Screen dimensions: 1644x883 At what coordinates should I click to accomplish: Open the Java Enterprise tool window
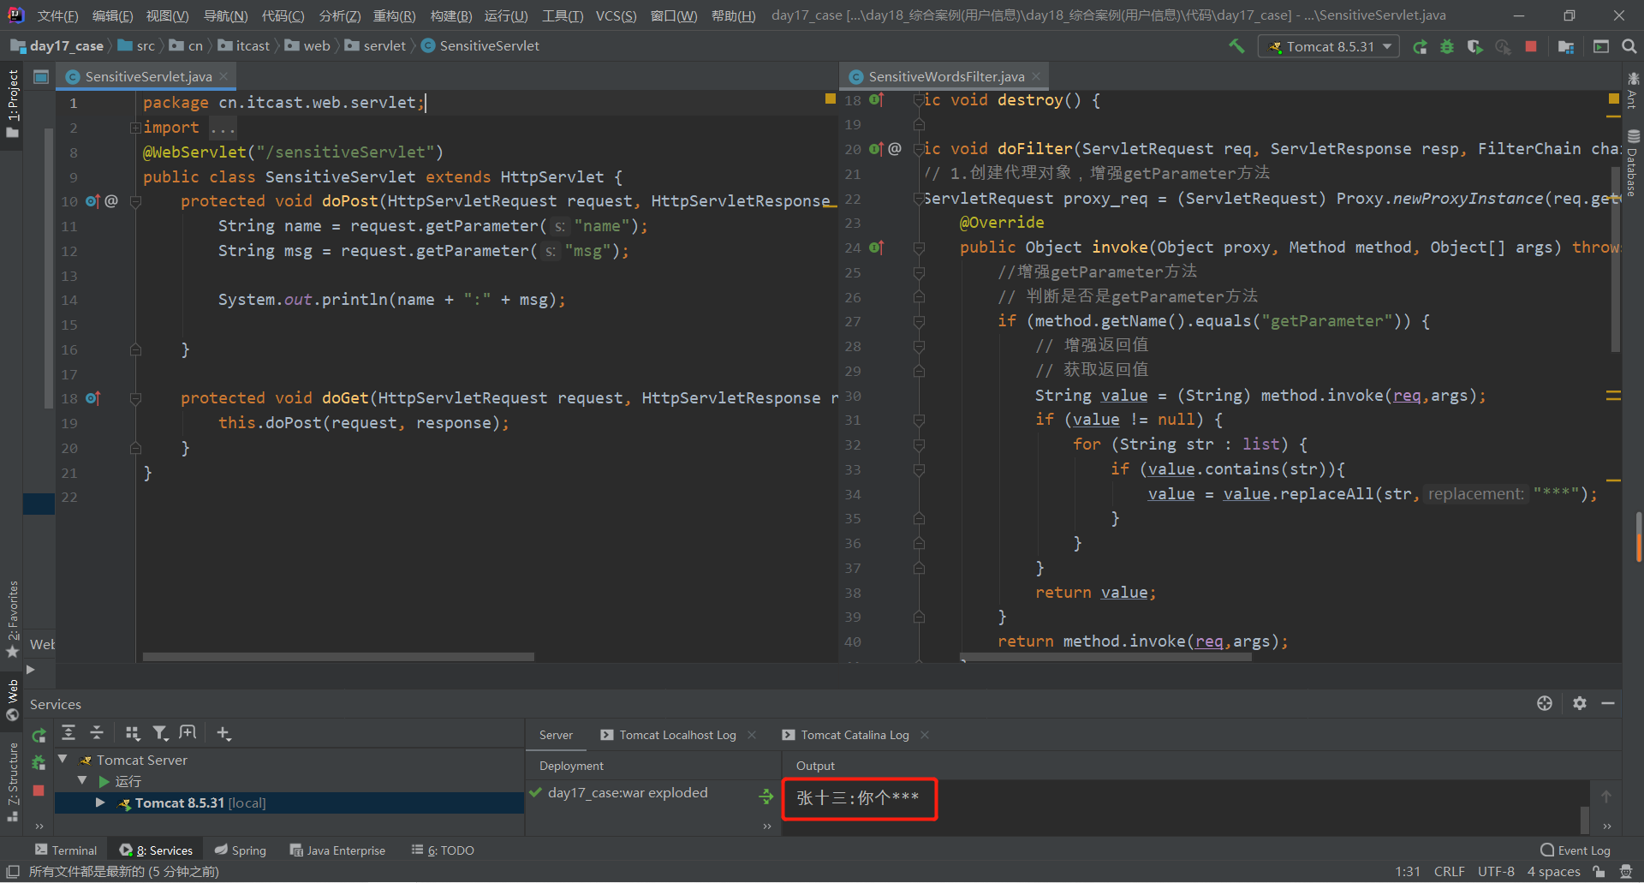(337, 850)
